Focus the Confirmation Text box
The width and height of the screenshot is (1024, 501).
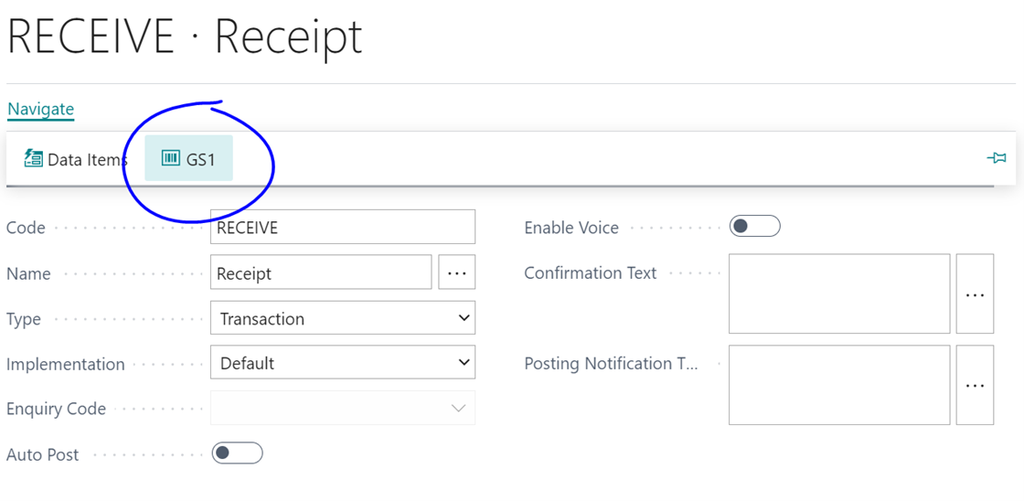[x=839, y=294]
